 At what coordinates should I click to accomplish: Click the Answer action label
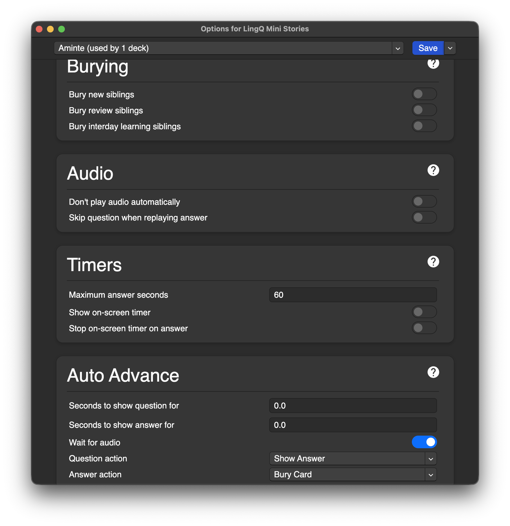(x=95, y=475)
